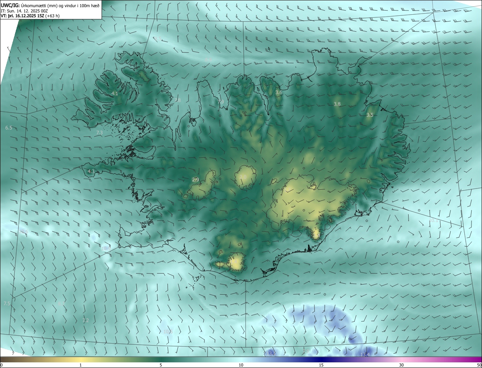Click the 7.2 value over the southwest ocean

point(85,320)
